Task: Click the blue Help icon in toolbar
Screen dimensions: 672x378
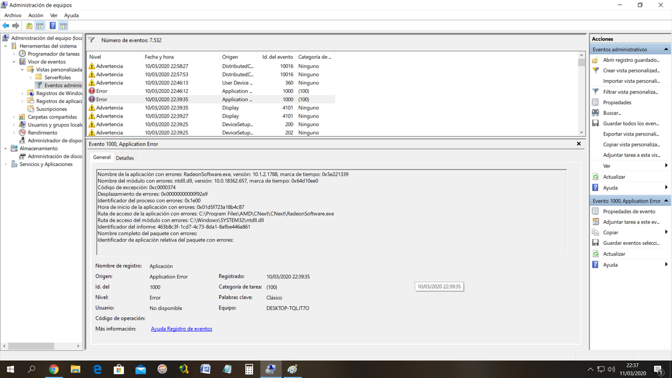Action: (x=53, y=26)
